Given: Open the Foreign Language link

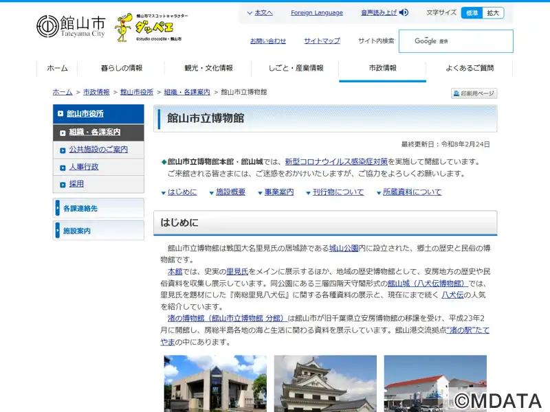Looking at the screenshot, I should coord(316,12).
